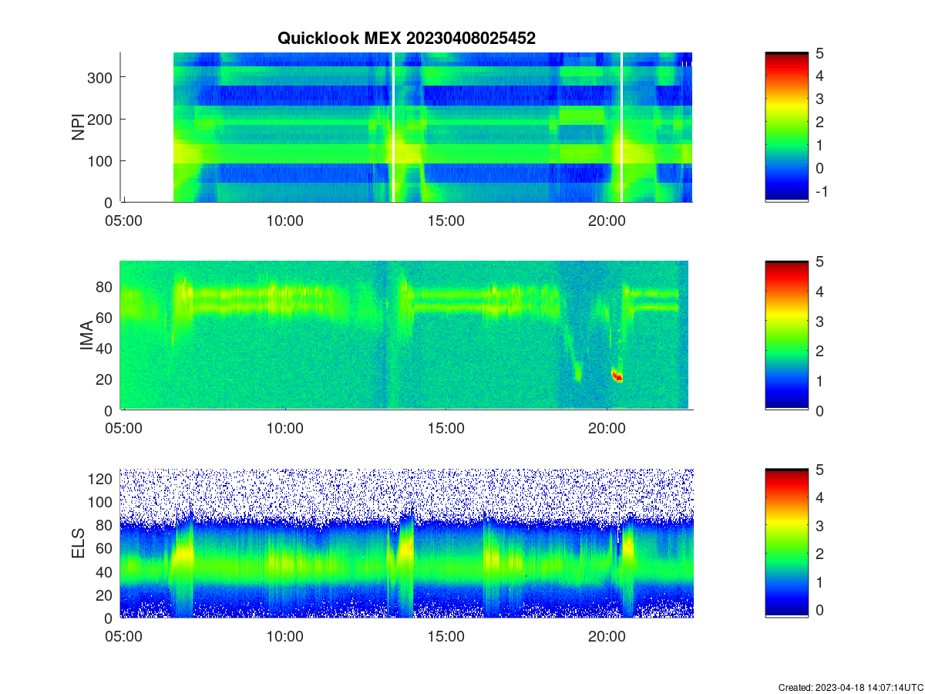
Task: Click the IMA panel colorbar
Action: pyautogui.click(x=786, y=335)
